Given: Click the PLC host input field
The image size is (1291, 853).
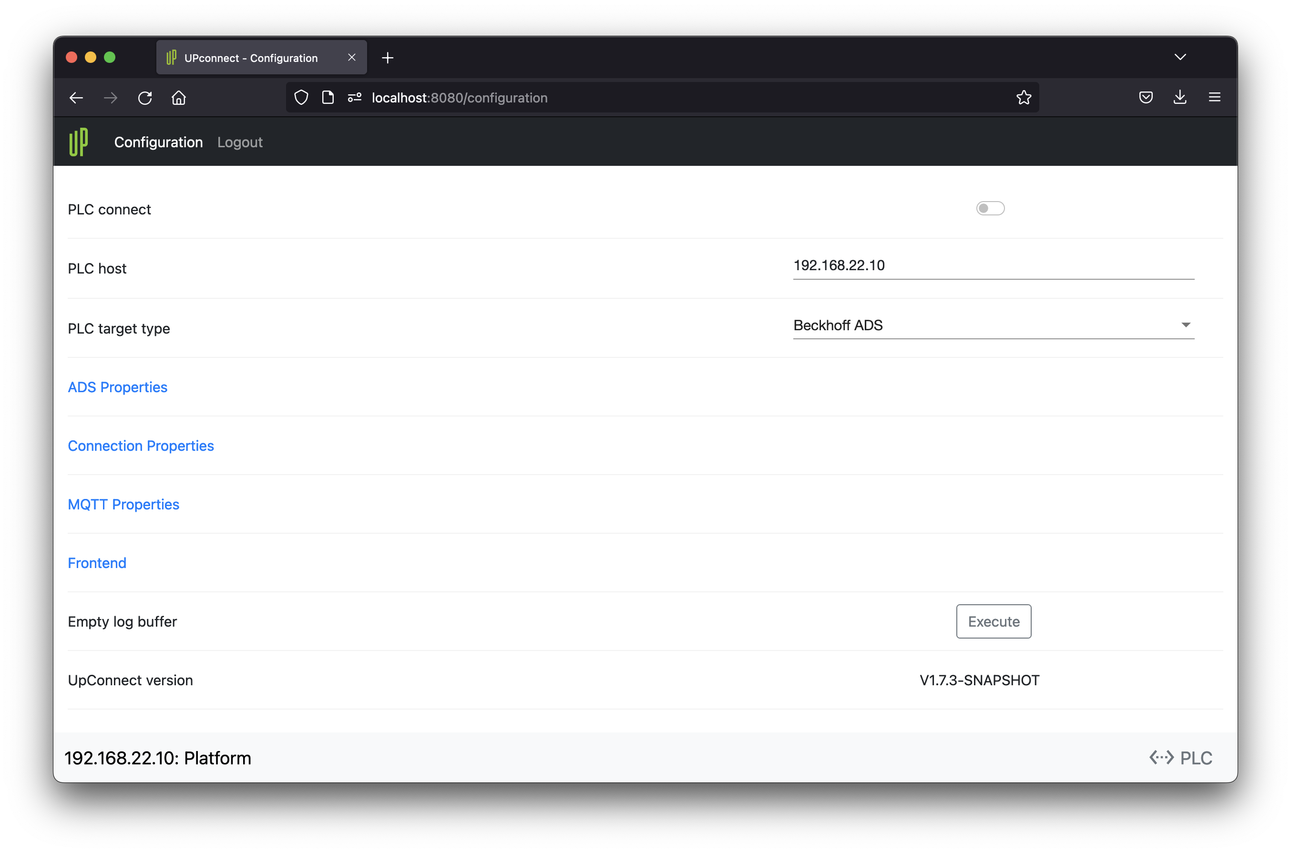Looking at the screenshot, I should coord(994,265).
